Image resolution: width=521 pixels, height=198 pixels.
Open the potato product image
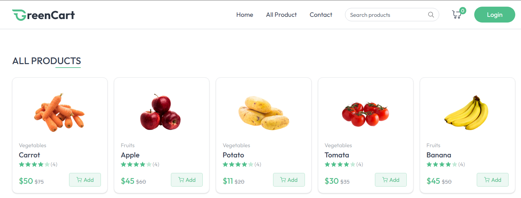click(x=264, y=113)
